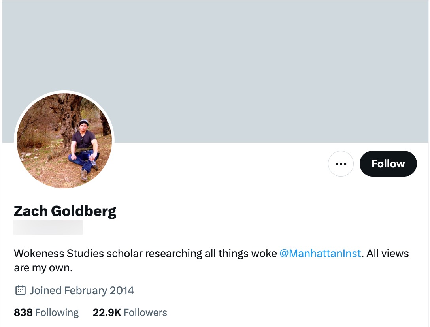Select the bio text mentioning Wokeness Studies

point(119,253)
